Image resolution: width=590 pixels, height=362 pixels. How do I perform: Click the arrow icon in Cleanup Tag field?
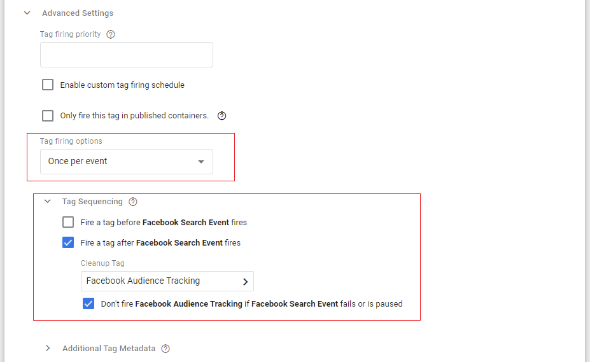pos(245,281)
